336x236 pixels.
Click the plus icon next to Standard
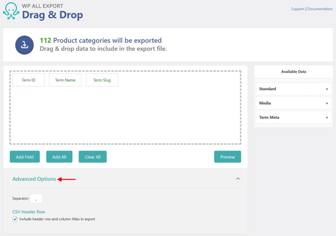[x=327, y=89]
